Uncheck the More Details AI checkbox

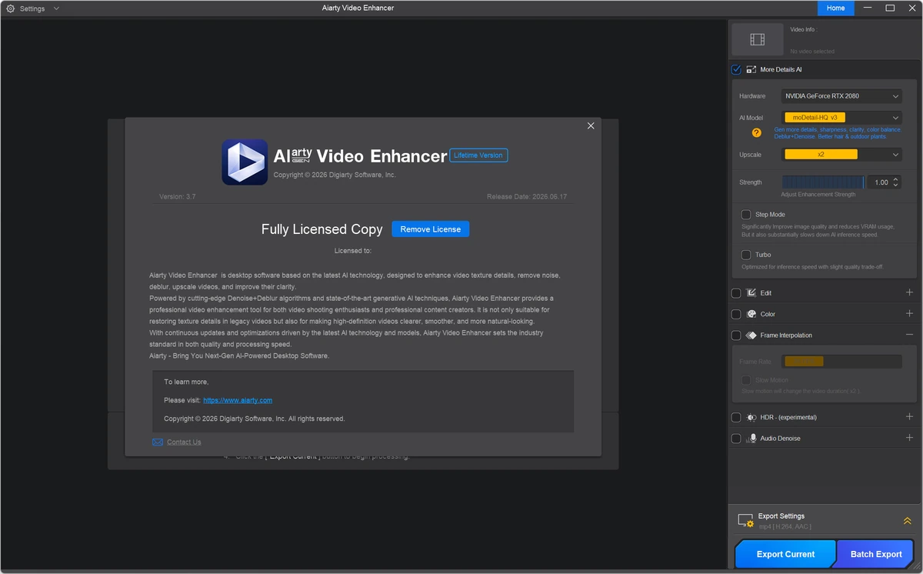pos(736,69)
